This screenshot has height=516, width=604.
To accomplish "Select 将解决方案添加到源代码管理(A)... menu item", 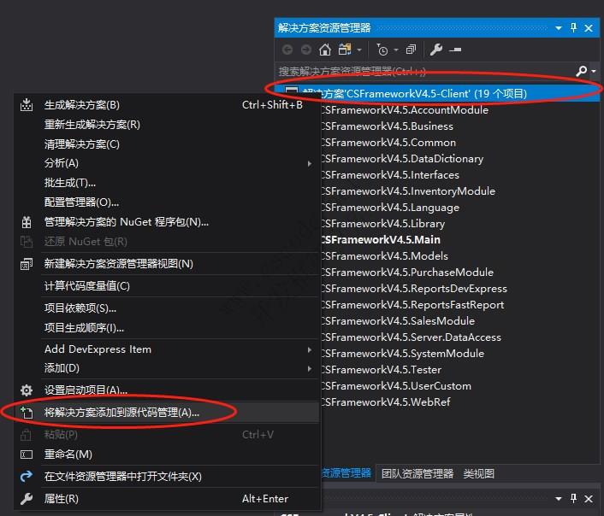I will tap(121, 413).
